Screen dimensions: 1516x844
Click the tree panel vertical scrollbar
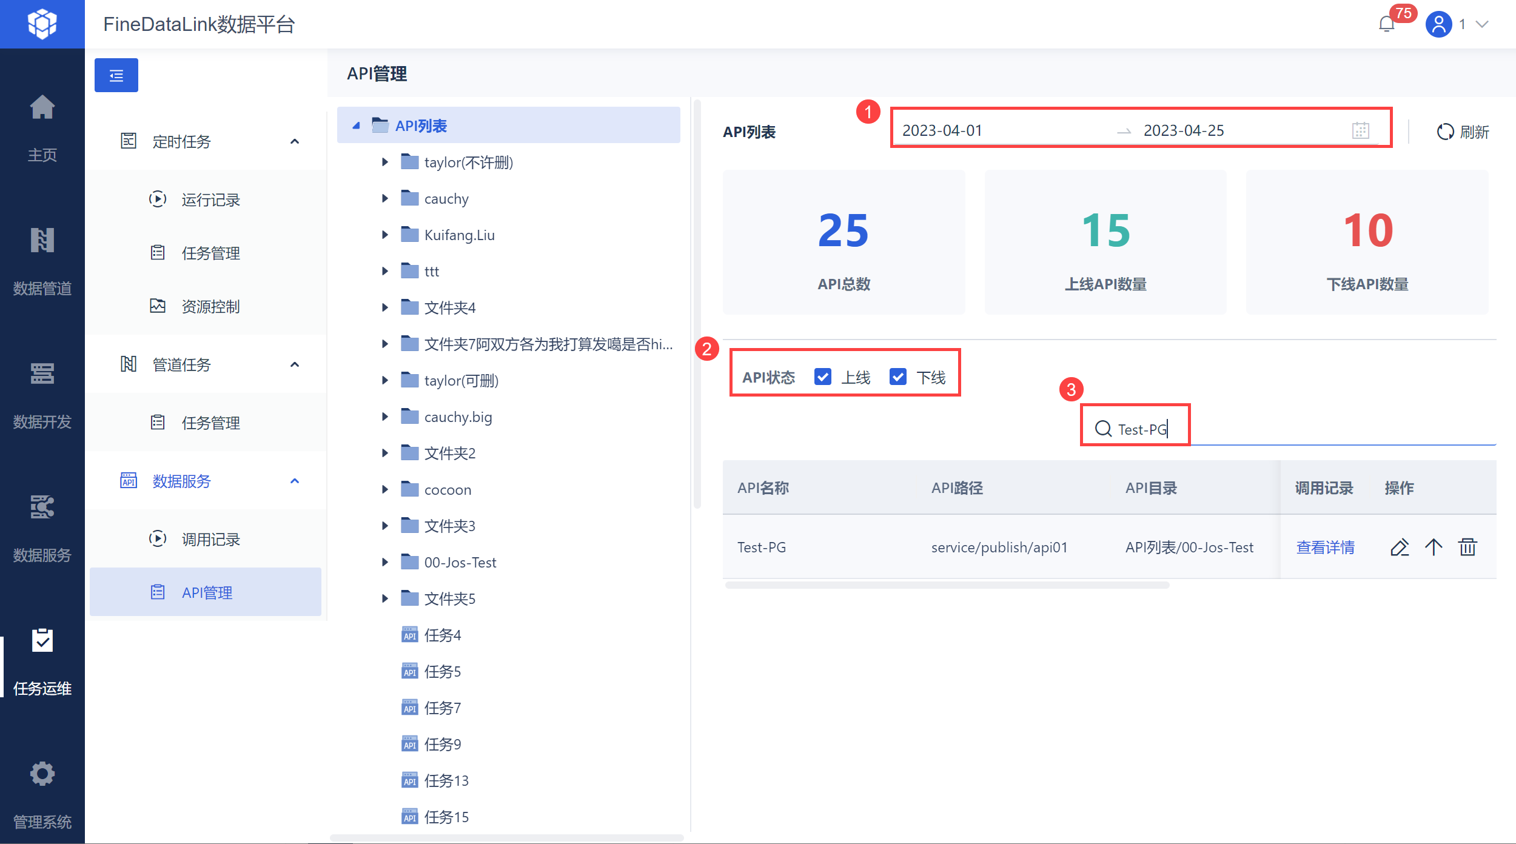coord(697,303)
